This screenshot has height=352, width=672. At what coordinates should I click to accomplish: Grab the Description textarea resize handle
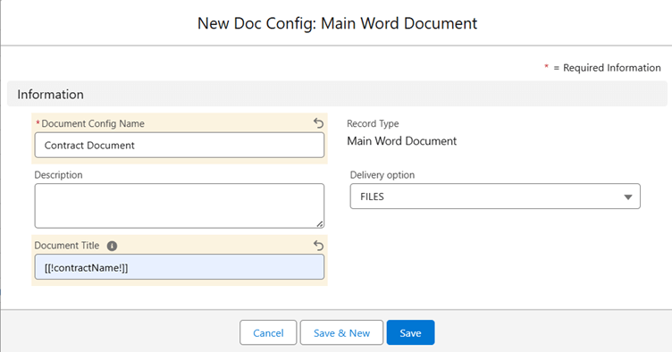click(320, 223)
